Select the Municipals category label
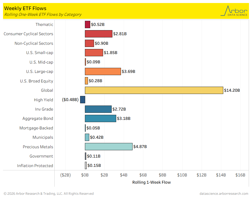 [x=43, y=137]
